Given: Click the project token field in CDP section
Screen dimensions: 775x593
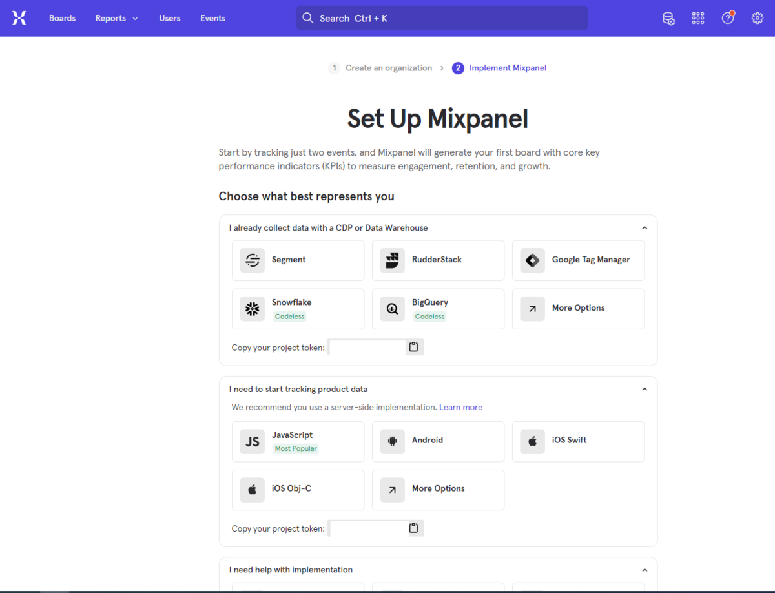Looking at the screenshot, I should [367, 348].
